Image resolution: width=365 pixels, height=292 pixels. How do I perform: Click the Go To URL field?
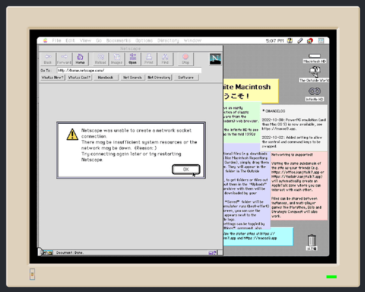point(129,70)
